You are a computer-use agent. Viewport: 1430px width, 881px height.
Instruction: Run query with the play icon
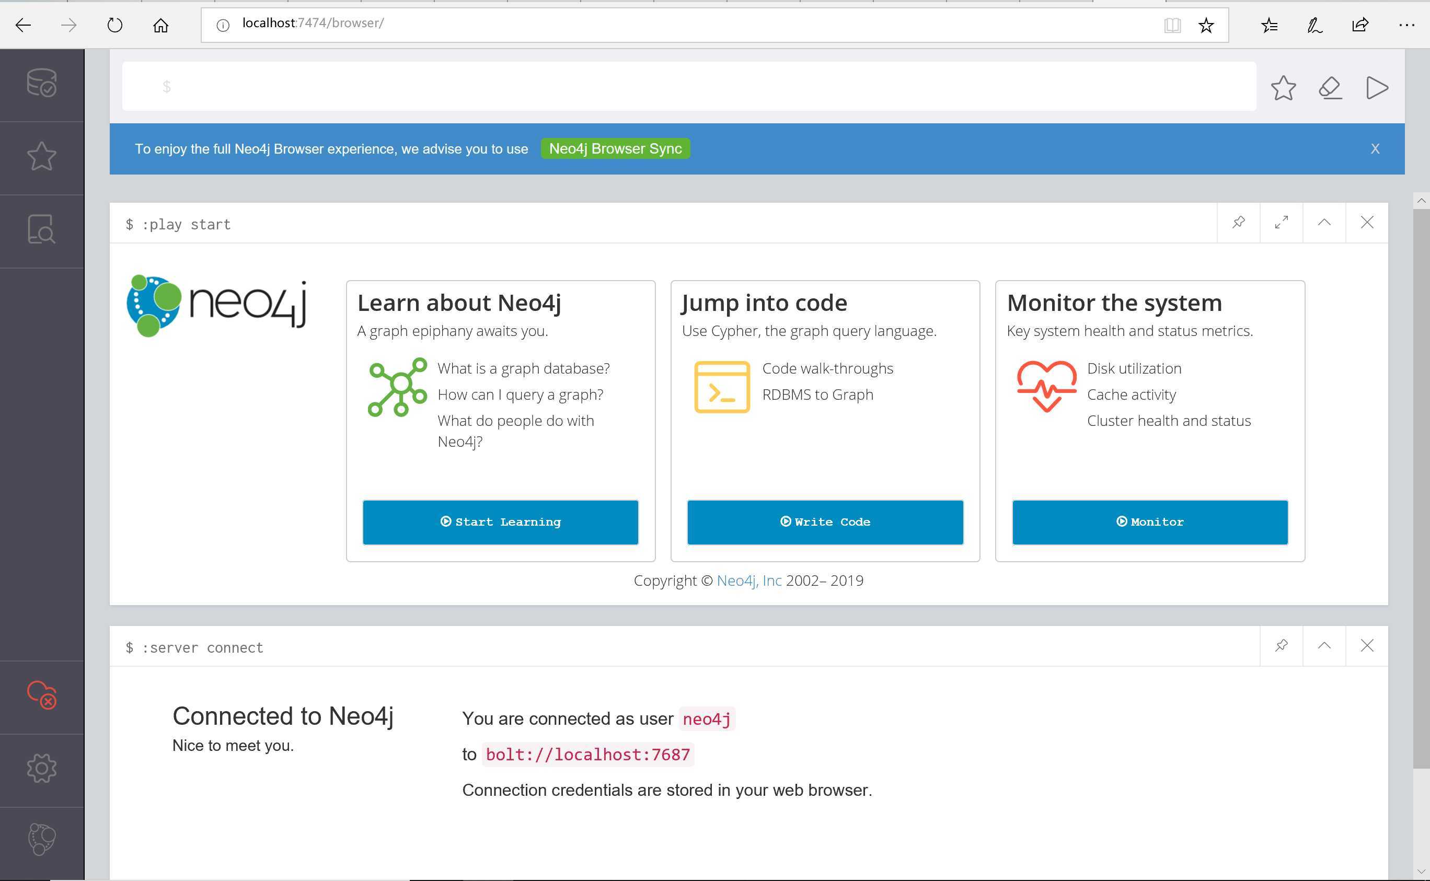[x=1377, y=88]
